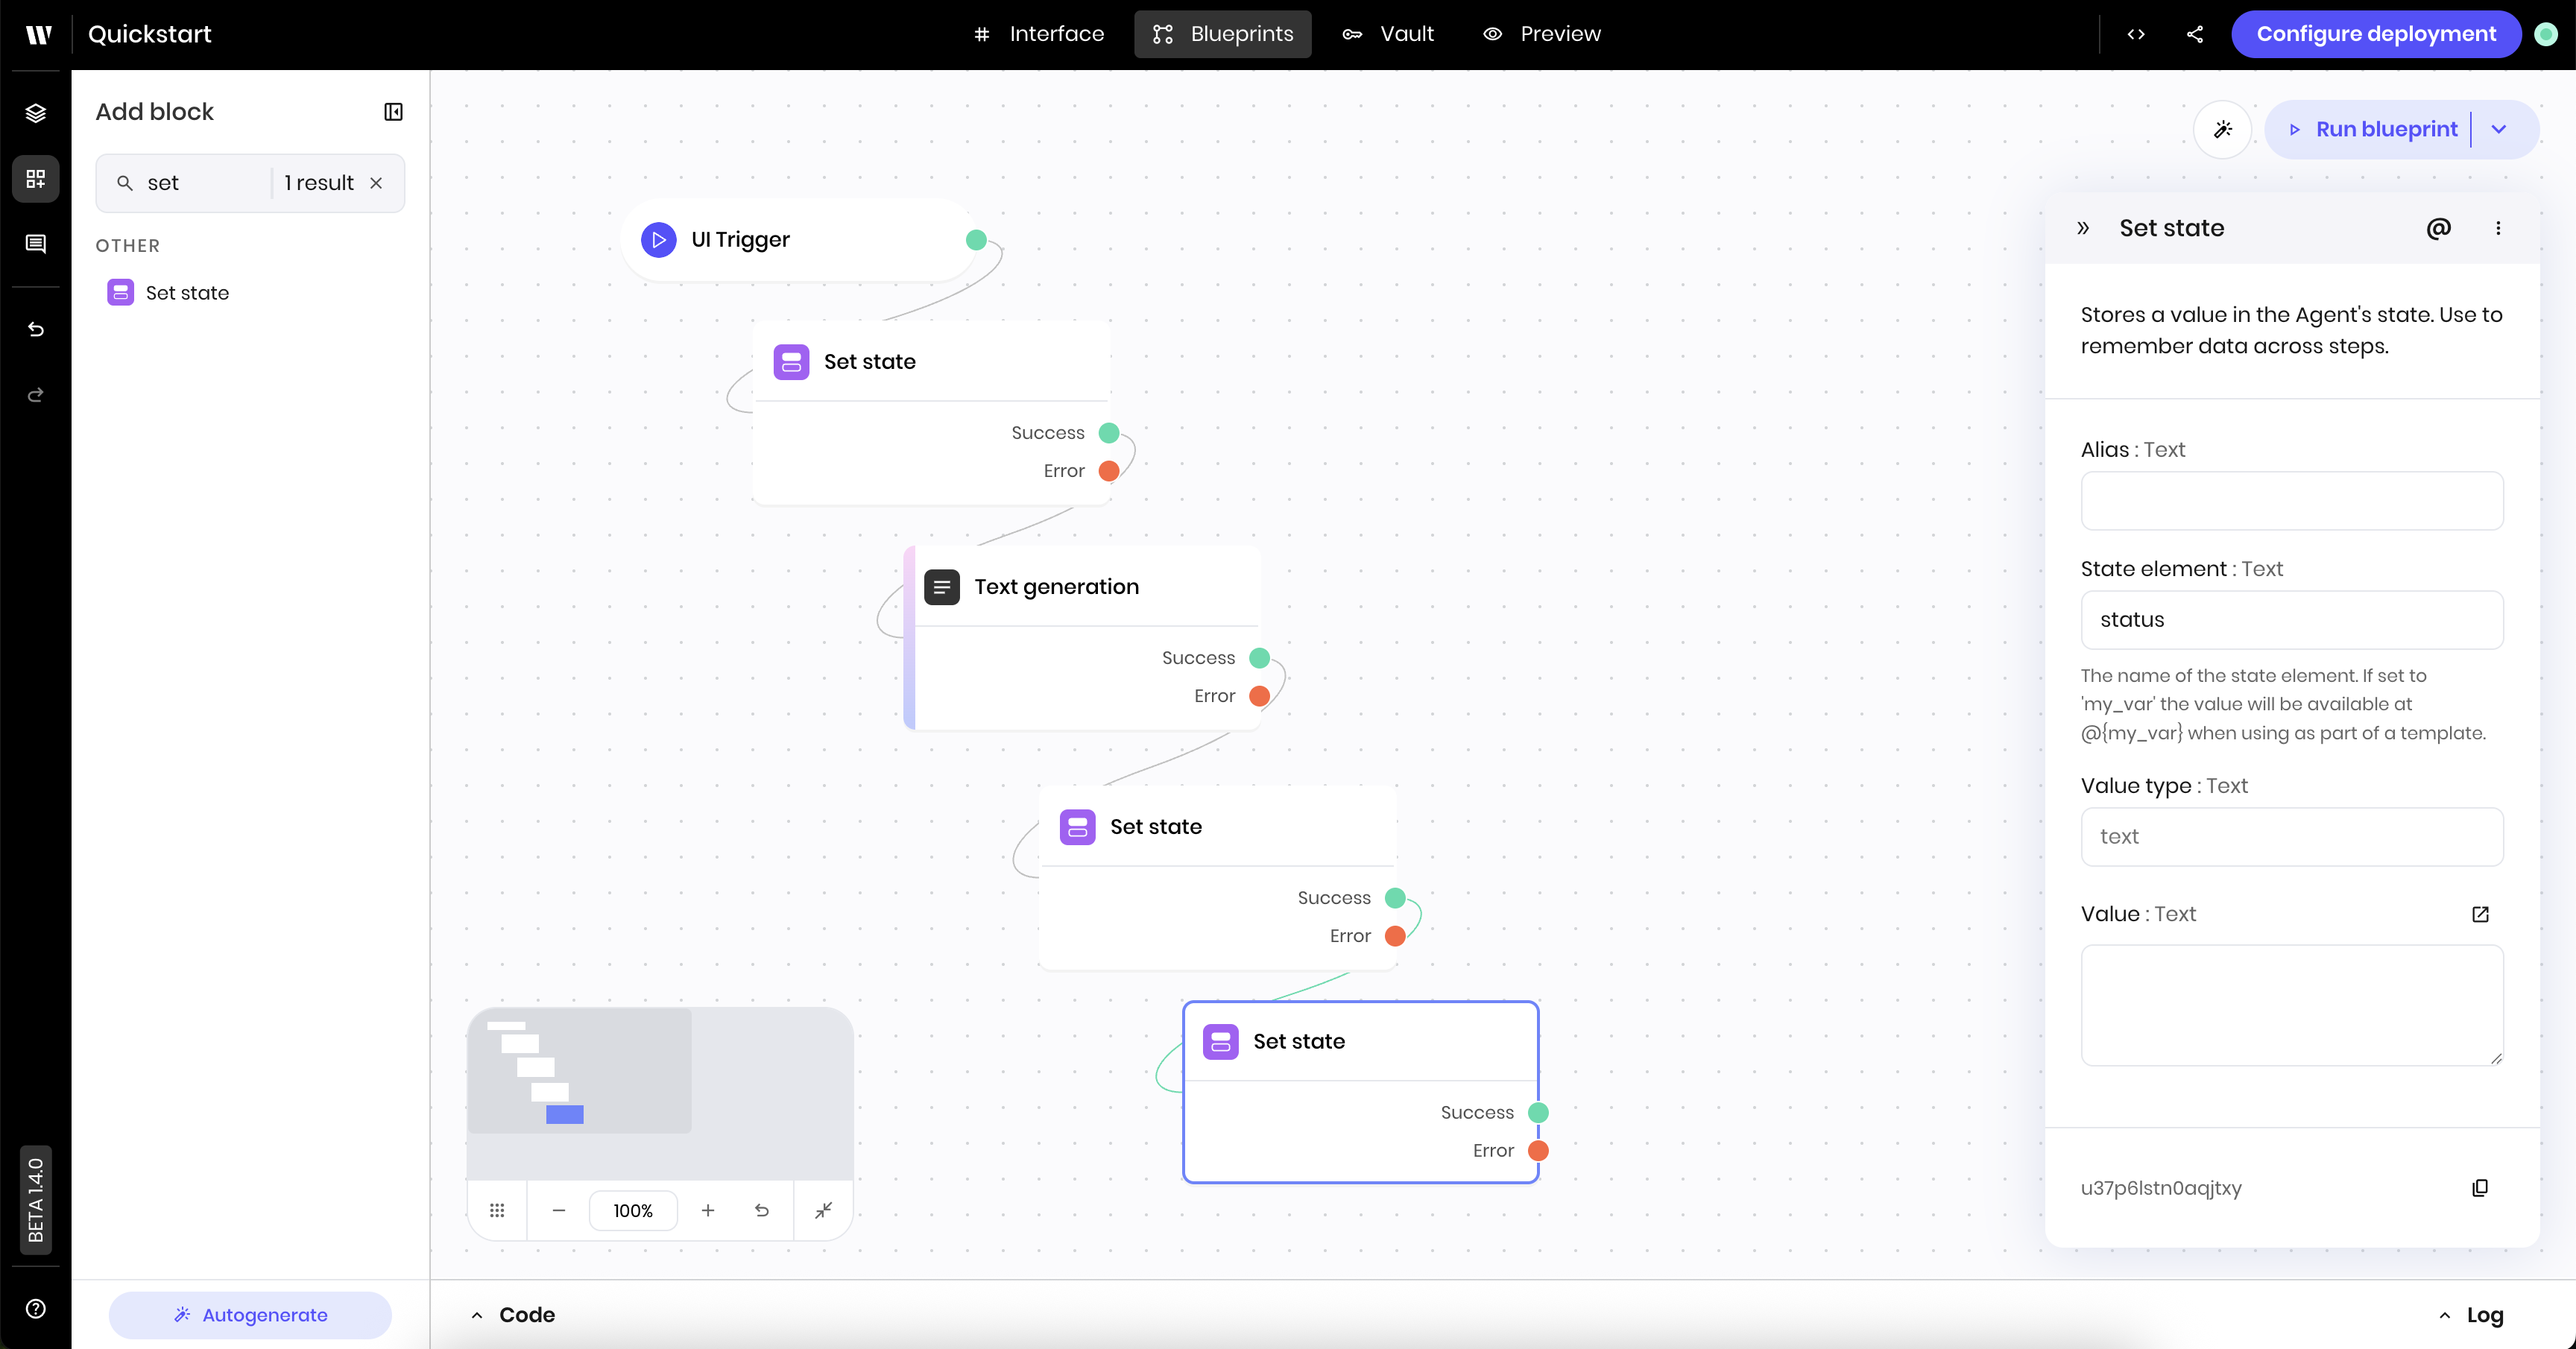Image resolution: width=2576 pixels, height=1349 pixels.
Task: Open Value field in expanded editor
Action: coord(2480,914)
